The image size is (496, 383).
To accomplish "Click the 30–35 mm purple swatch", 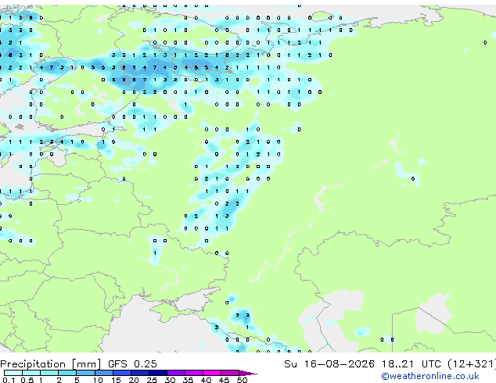I will [175, 373].
